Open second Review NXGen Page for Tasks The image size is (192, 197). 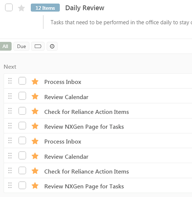(x=84, y=186)
